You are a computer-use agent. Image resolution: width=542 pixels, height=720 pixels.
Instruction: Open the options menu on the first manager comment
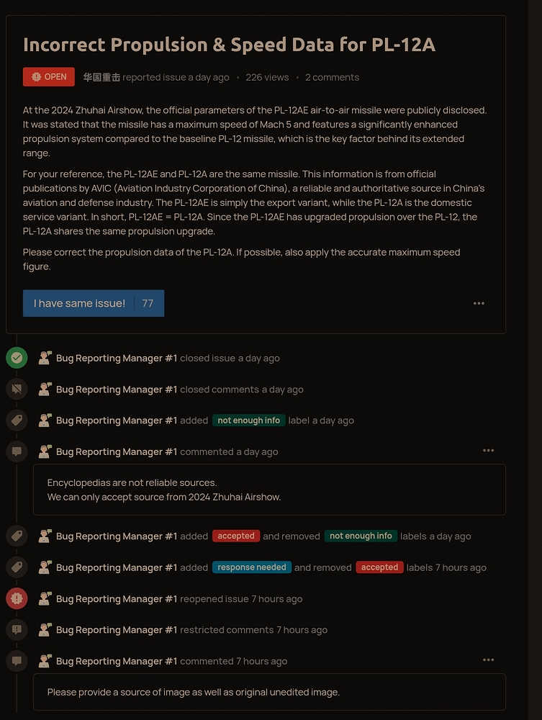489,450
